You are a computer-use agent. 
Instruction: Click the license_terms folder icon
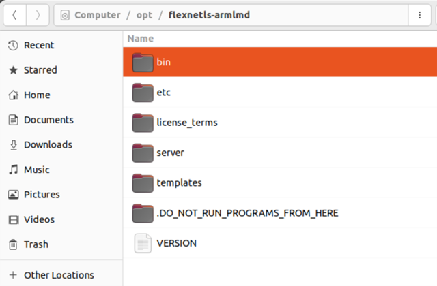pyautogui.click(x=142, y=123)
